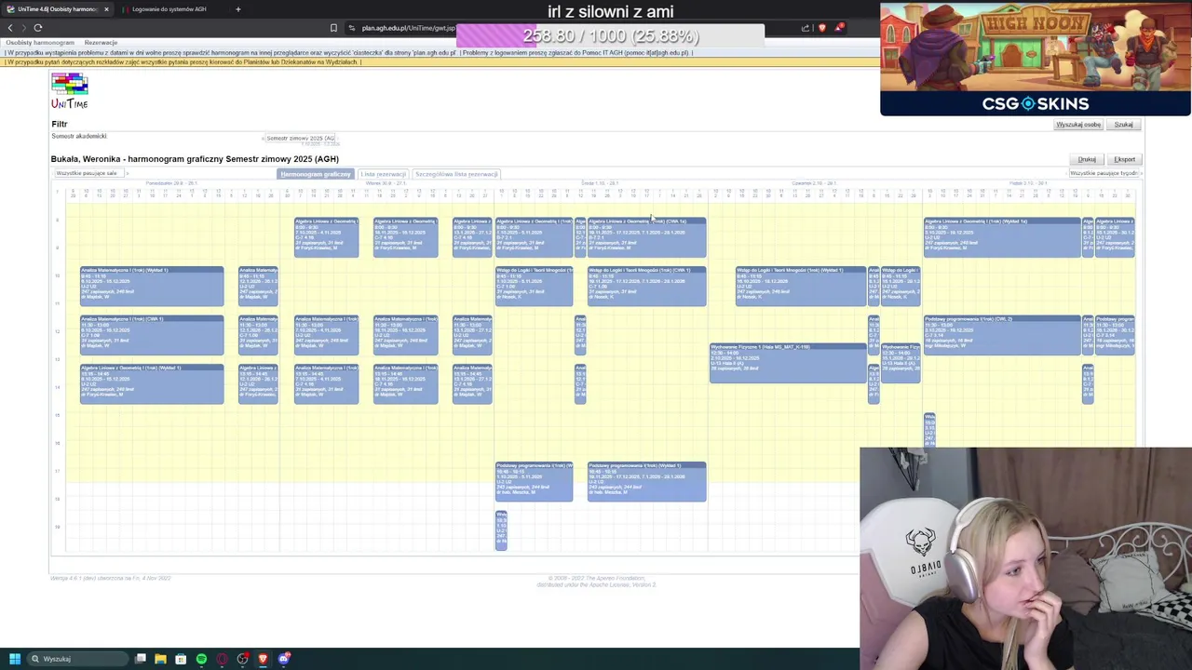This screenshot has width=1192, height=670.
Task: Click the Szukaj button
Action: point(1124,125)
